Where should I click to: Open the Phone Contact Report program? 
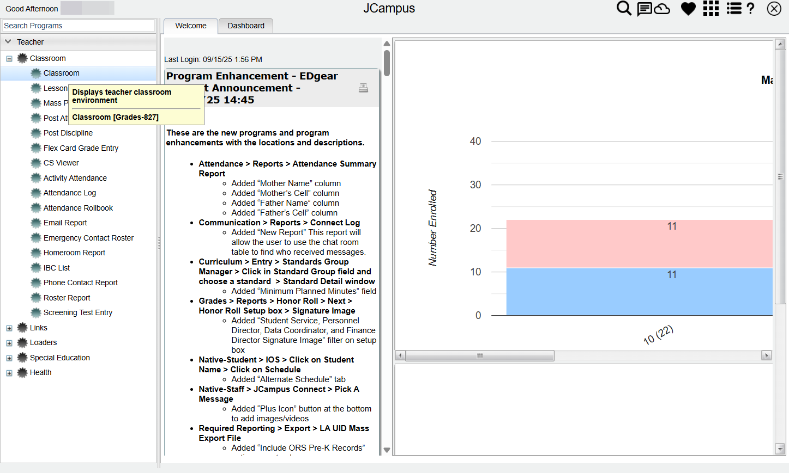(x=81, y=282)
